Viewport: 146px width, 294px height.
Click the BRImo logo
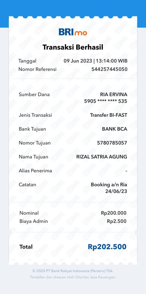coord(73,32)
